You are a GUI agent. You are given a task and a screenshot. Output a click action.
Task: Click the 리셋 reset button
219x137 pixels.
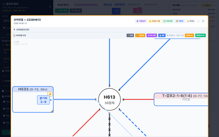click(x=130, y=35)
